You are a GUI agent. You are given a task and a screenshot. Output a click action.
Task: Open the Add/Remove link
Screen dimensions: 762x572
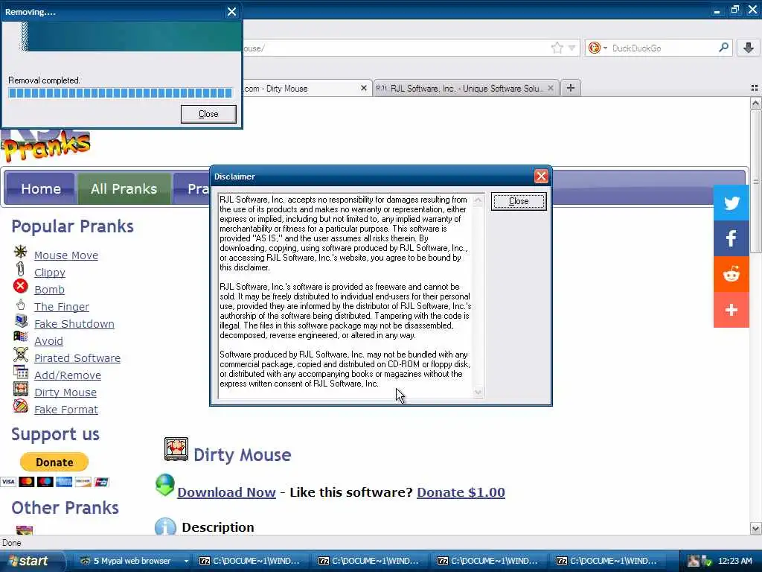68,375
